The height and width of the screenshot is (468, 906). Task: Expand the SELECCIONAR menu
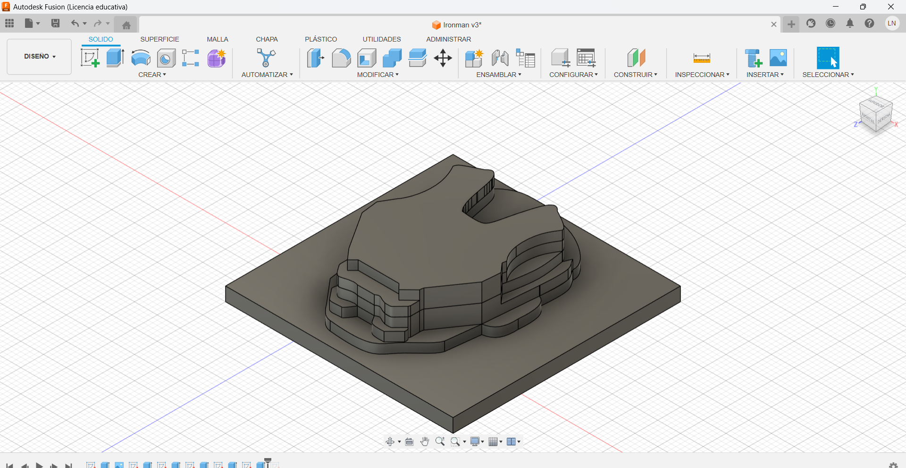[828, 75]
